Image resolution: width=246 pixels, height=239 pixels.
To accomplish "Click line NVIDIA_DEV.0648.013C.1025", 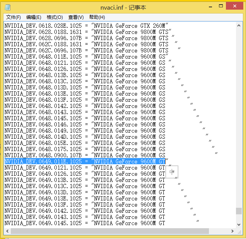I will tap(92, 81).
